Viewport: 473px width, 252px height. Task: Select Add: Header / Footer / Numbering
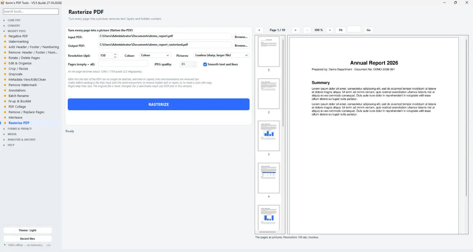pyautogui.click(x=34, y=47)
